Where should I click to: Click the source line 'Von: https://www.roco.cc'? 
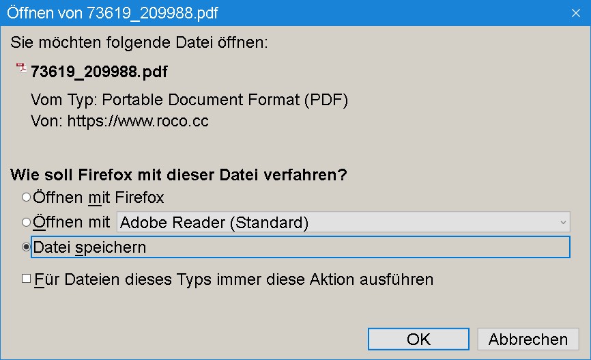pos(119,122)
